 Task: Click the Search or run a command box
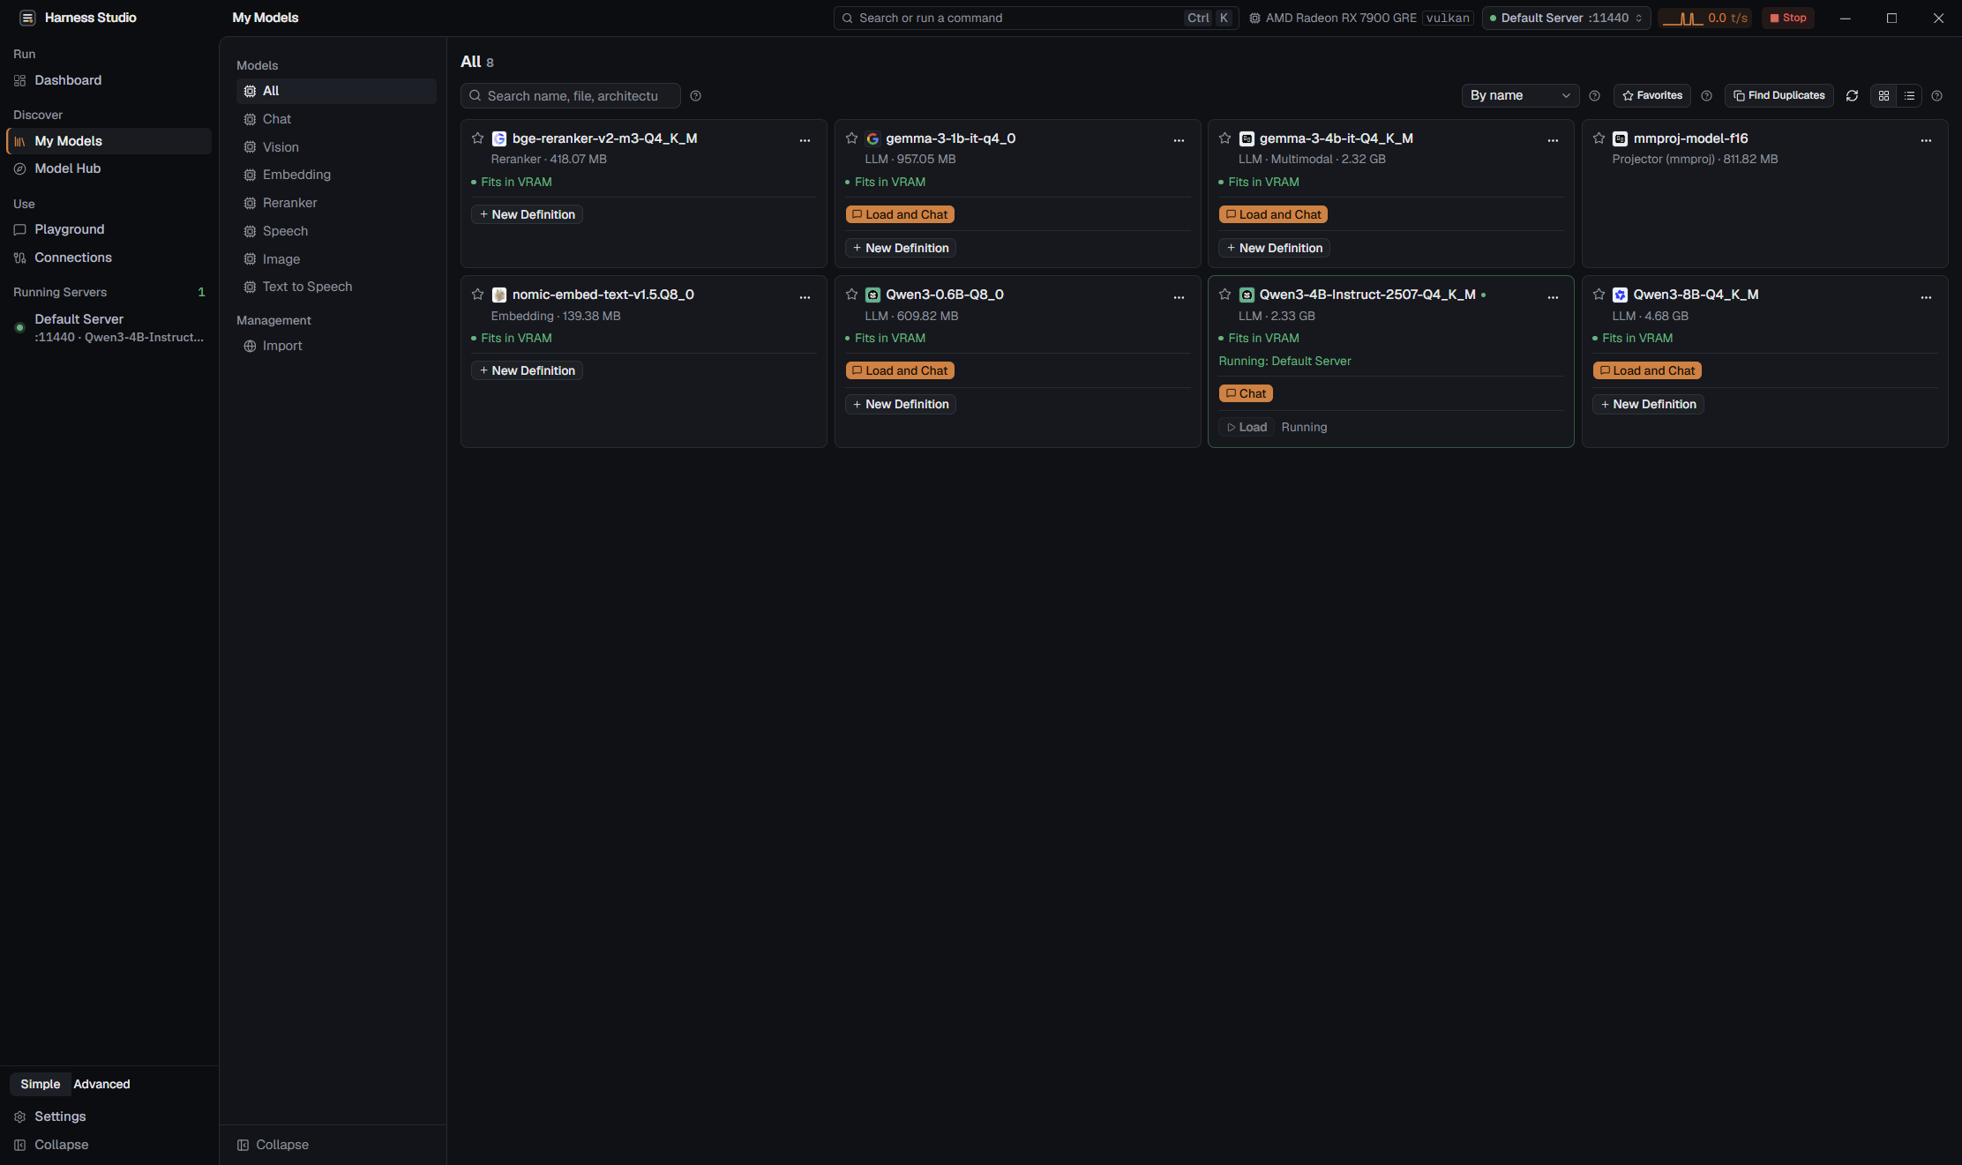(1037, 18)
